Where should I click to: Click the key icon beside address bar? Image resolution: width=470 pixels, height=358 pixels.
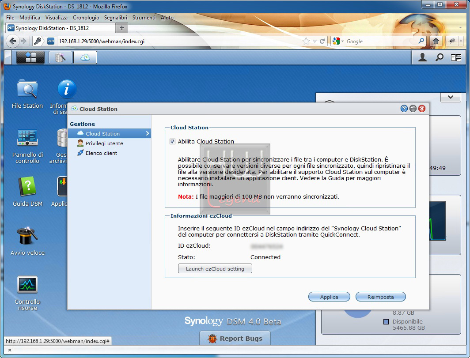pos(38,41)
